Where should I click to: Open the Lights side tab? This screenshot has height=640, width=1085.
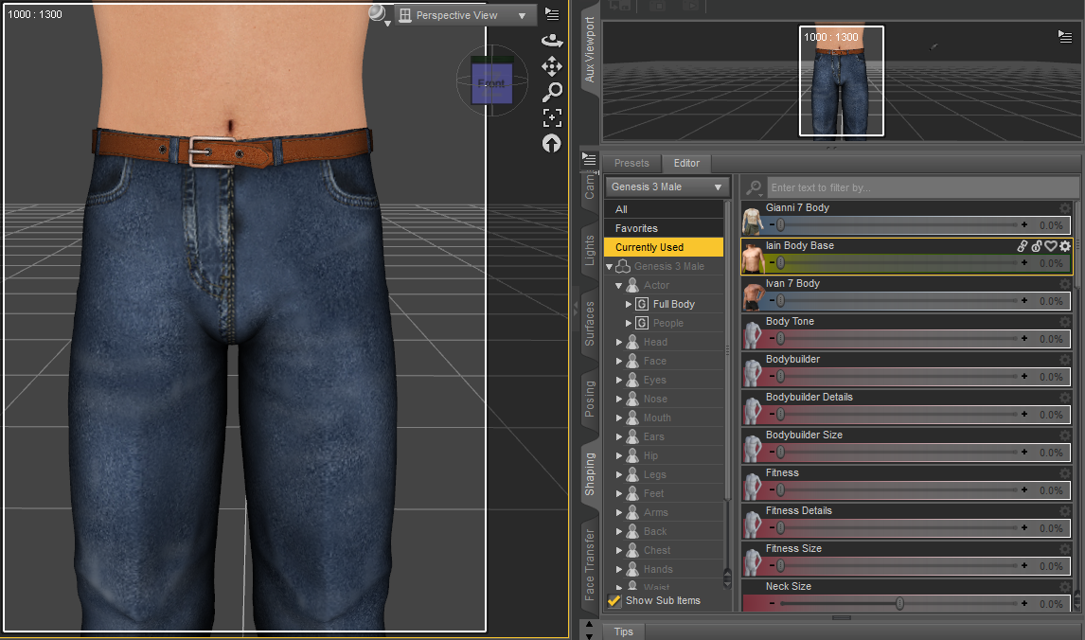590,251
